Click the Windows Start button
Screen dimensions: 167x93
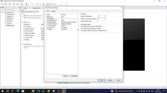tap(2, 91)
